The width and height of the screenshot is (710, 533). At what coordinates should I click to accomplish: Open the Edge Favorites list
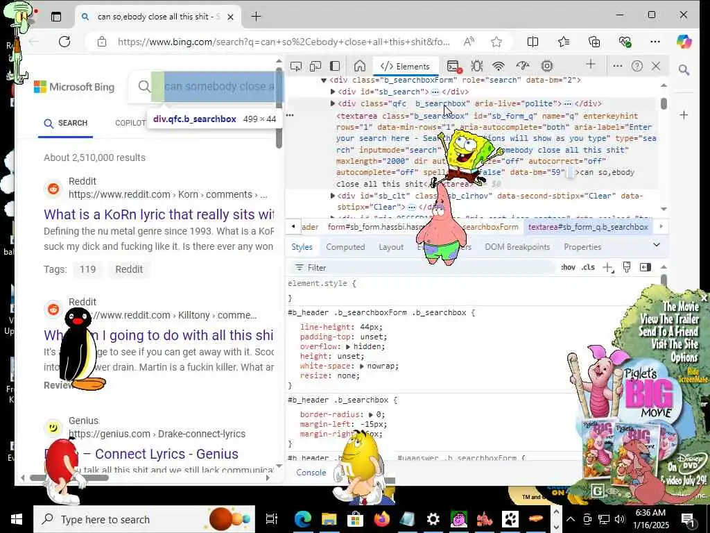564,42
